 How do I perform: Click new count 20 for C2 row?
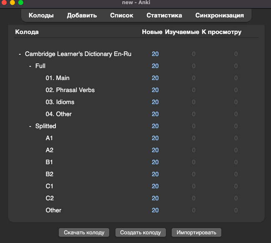point(155,198)
